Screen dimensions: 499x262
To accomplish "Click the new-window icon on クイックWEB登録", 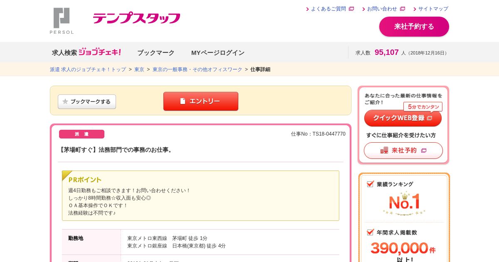I will (x=430, y=118).
